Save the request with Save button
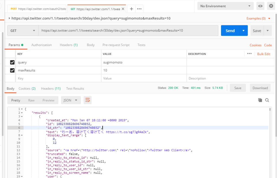This screenshot has height=178, width=277. pos(257,31)
